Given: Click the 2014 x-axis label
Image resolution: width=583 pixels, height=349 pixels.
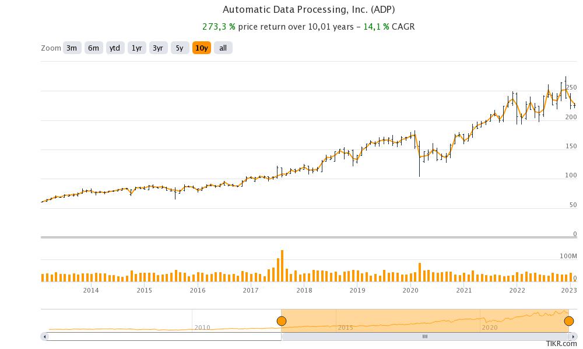Looking at the screenshot, I should pos(91,290).
